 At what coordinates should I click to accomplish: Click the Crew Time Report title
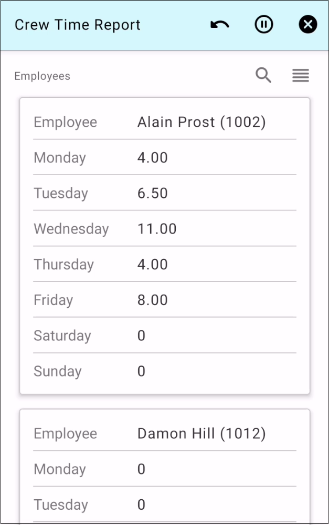[x=78, y=25]
